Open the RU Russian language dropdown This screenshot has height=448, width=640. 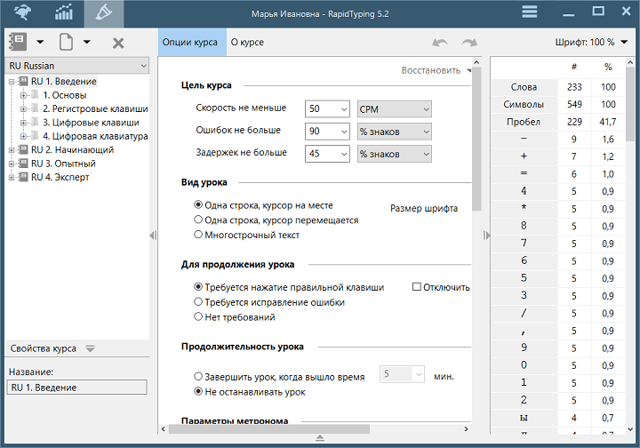[77, 66]
